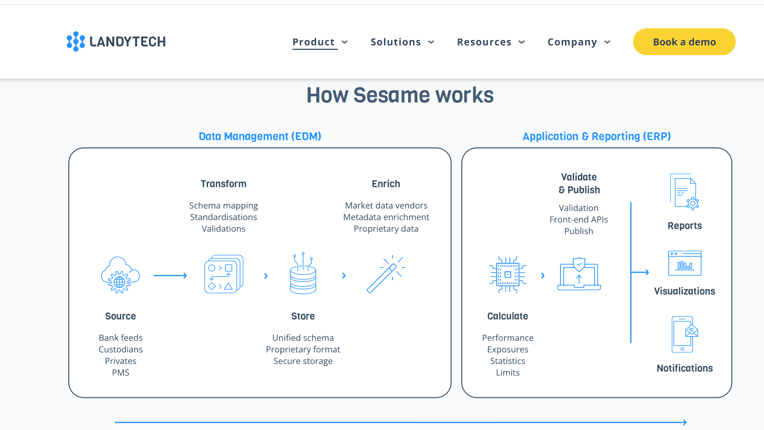Click the Notifications label

684,369
